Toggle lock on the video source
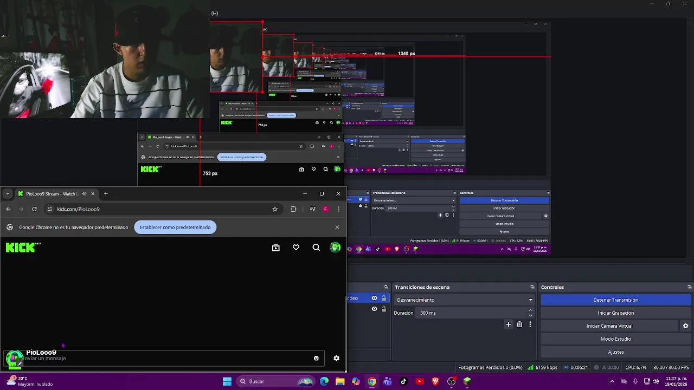Image resolution: width=694 pixels, height=390 pixels. (x=384, y=298)
